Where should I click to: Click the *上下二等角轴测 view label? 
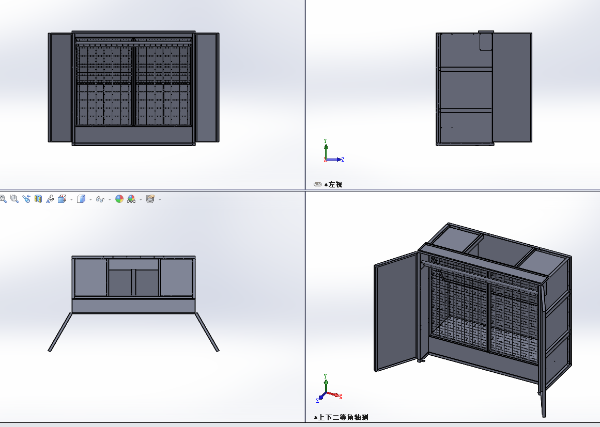(341, 417)
